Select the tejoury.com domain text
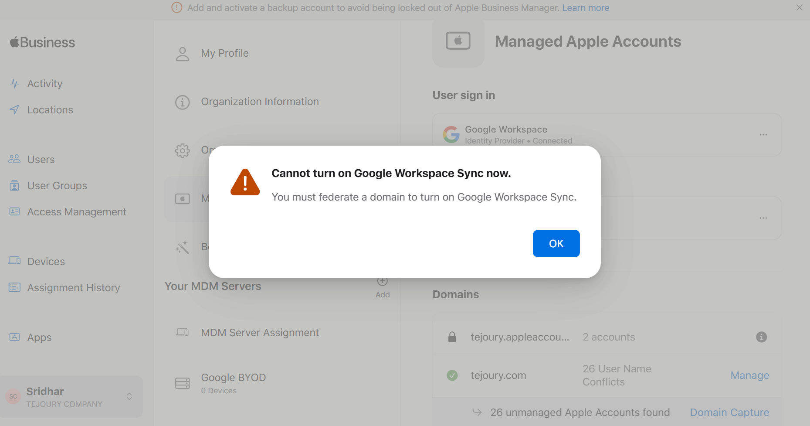Image resolution: width=810 pixels, height=426 pixels. pos(498,375)
